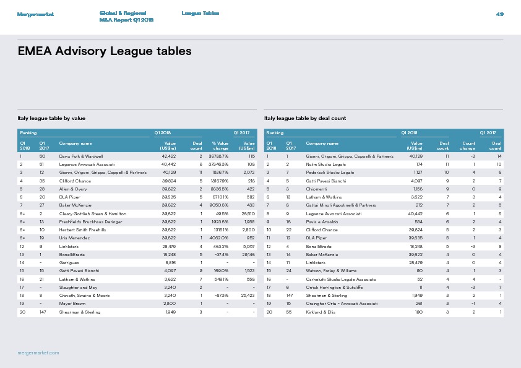Click the % Value change column header

[x=220, y=146]
